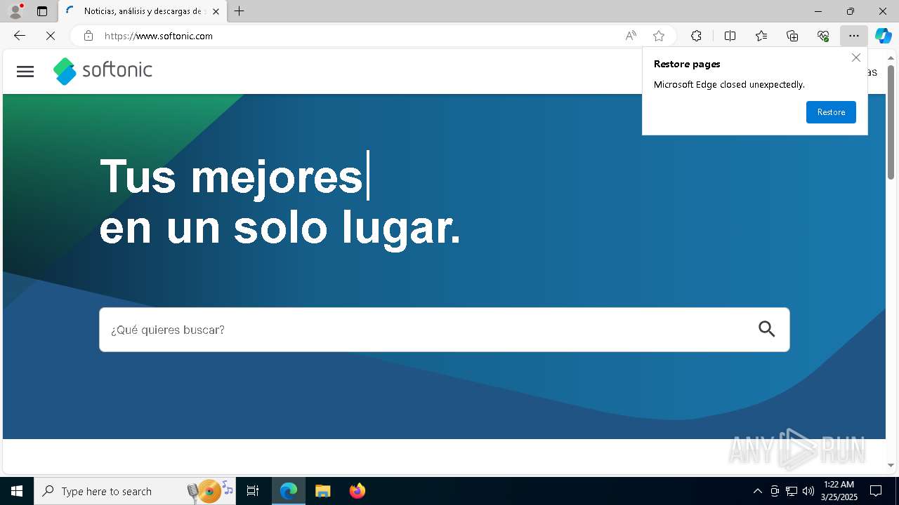The image size is (899, 505).
Task: Open the Favorites list
Action: coord(761,36)
